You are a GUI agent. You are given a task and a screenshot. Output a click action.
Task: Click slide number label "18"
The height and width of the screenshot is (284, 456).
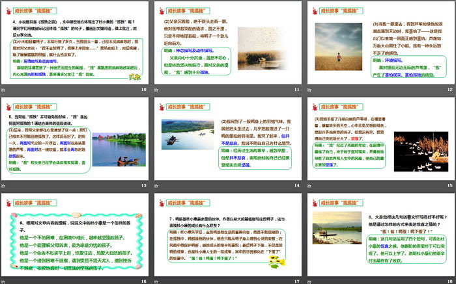click(450, 281)
